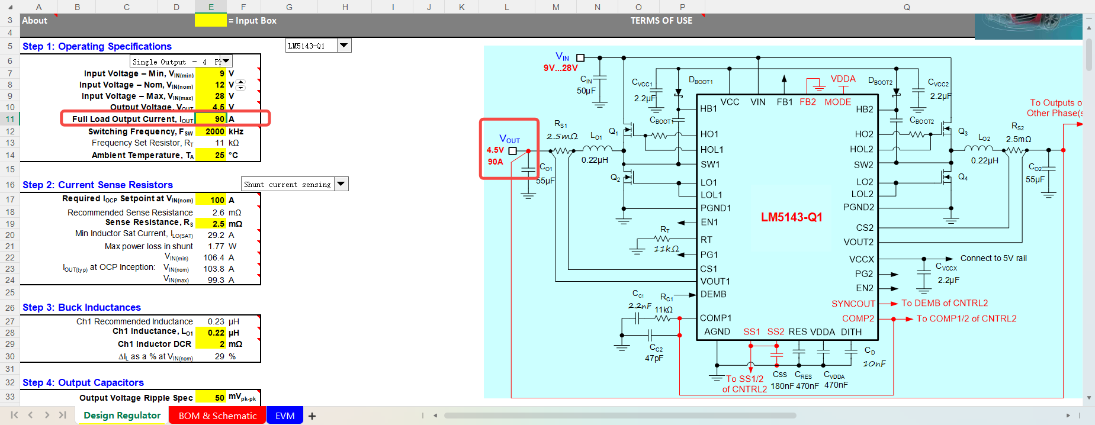Click the recommended sense resistance value 2.6

tap(218, 213)
